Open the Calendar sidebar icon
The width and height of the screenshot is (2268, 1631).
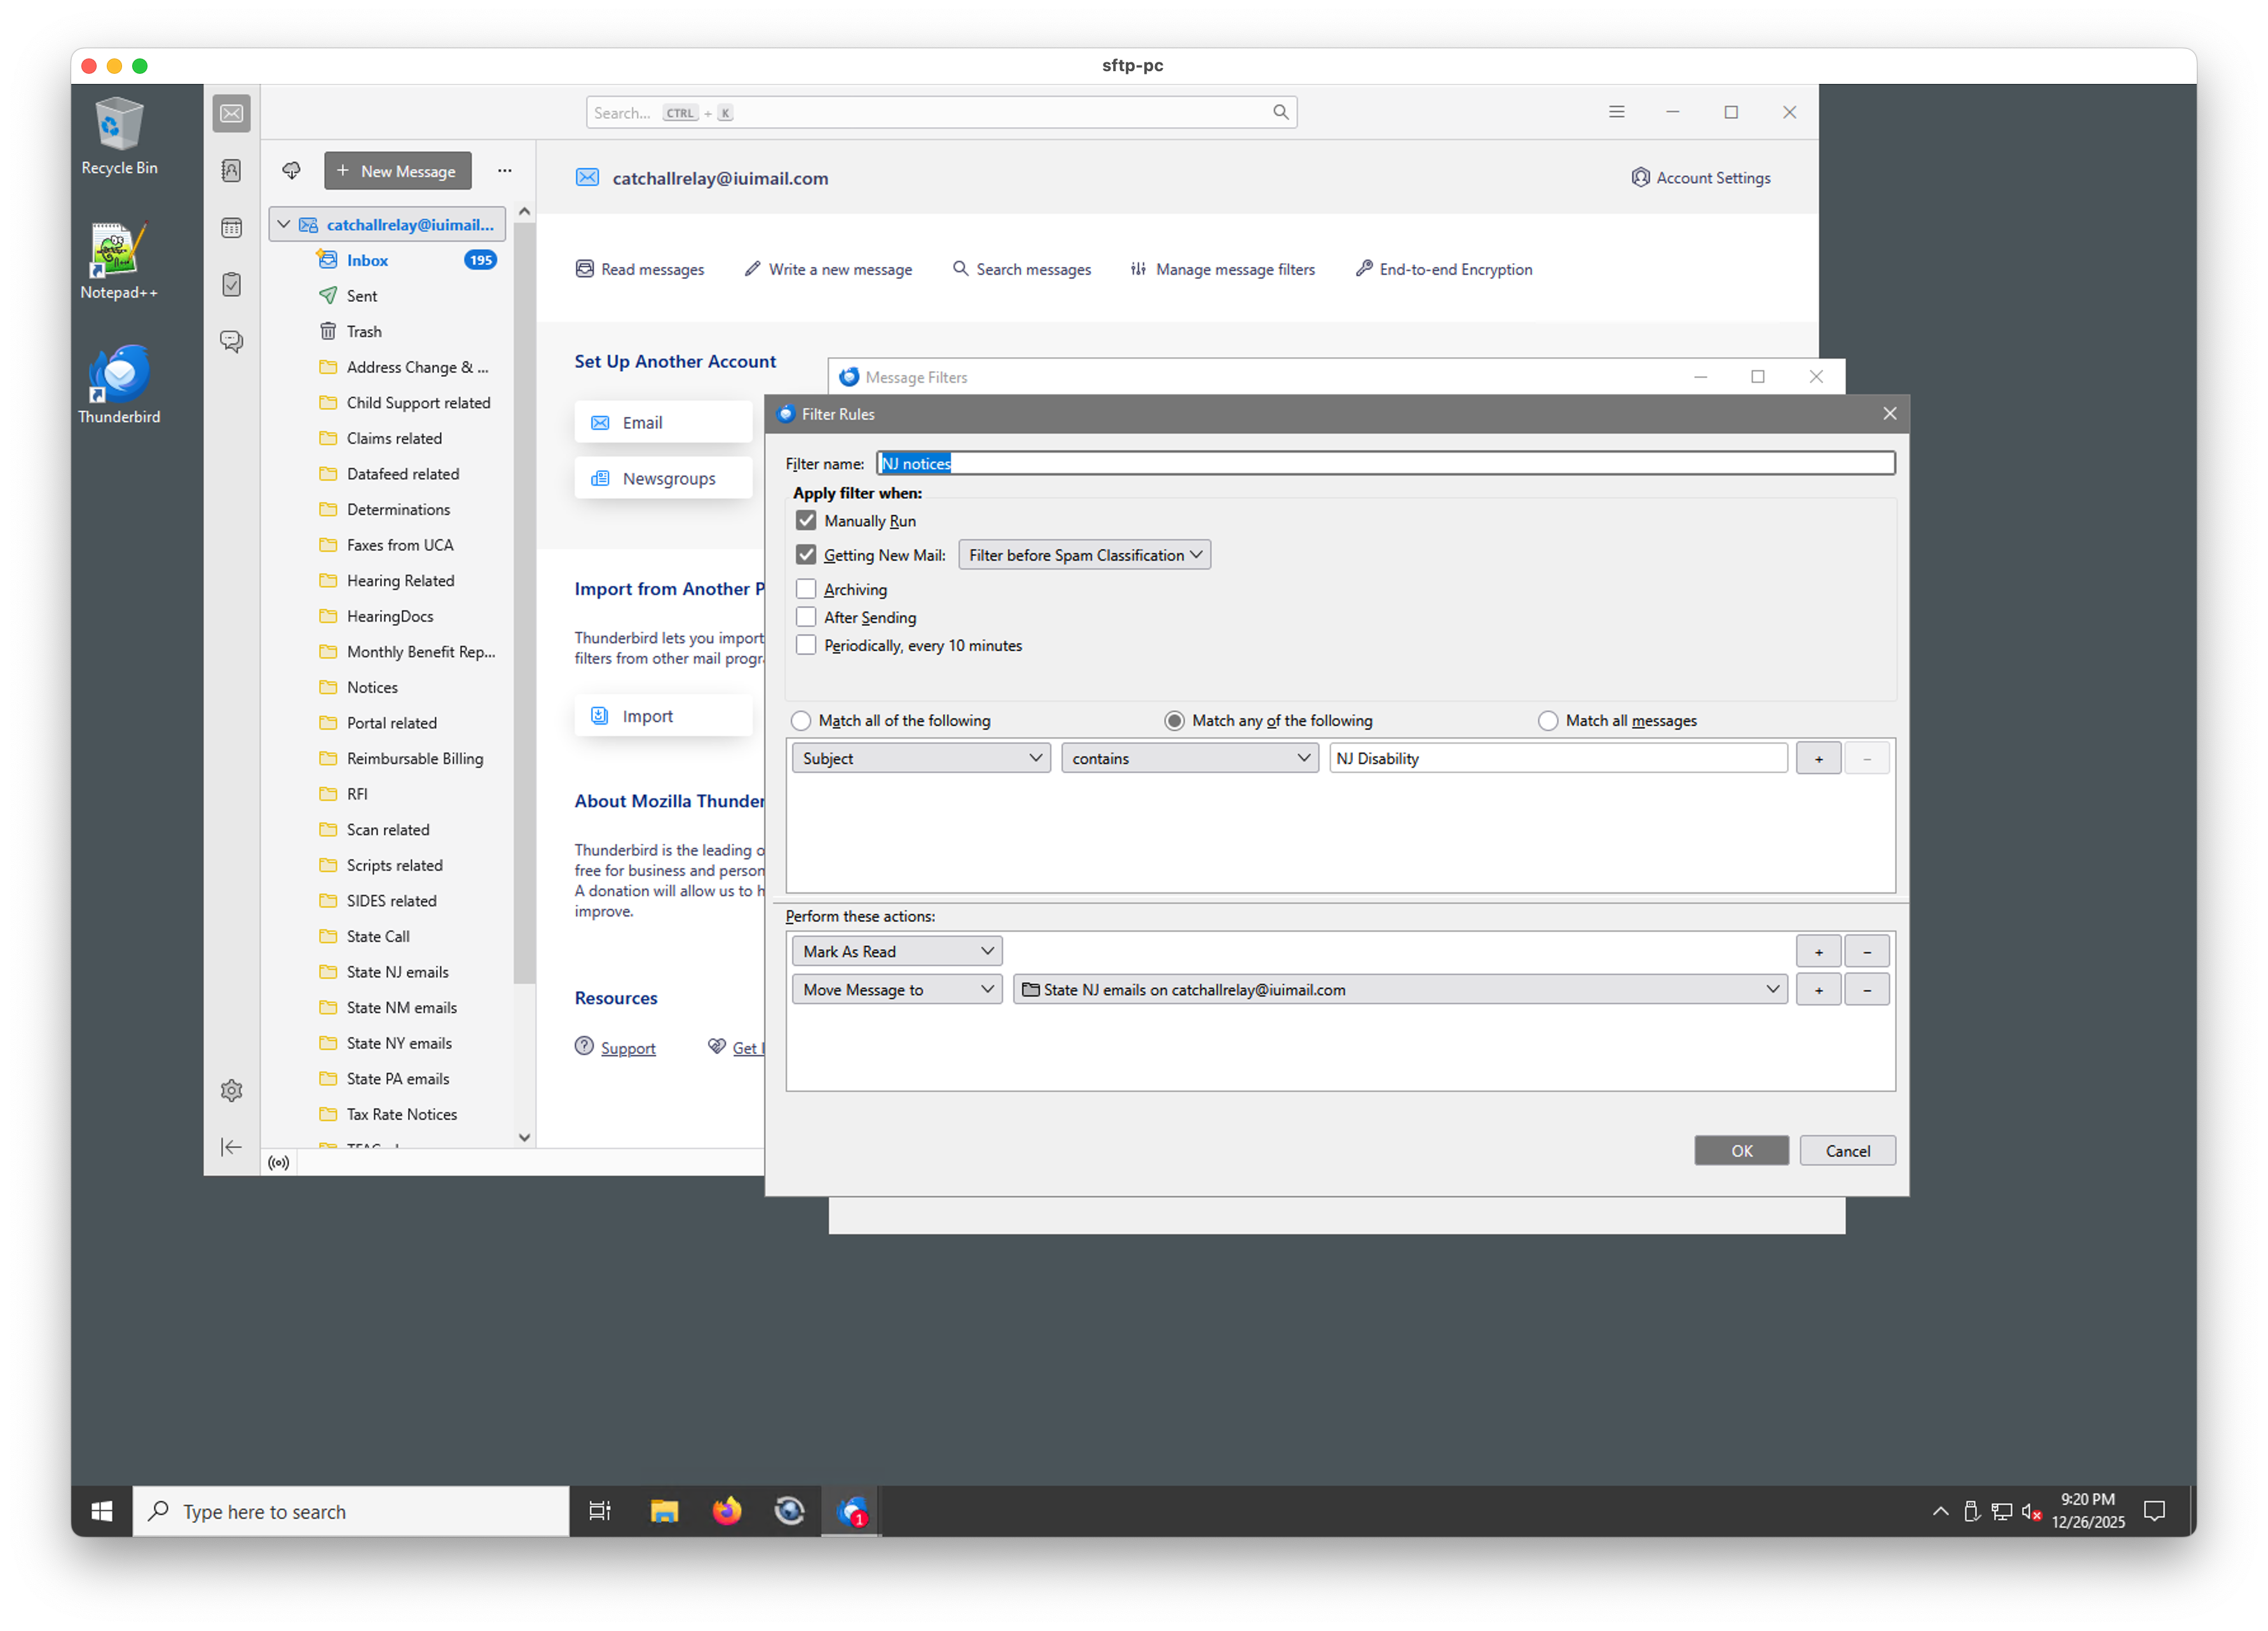click(x=231, y=228)
